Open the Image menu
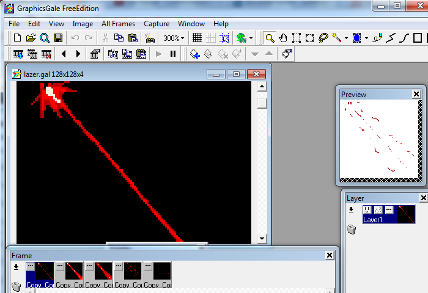This screenshot has height=293, width=428. pyautogui.click(x=83, y=24)
